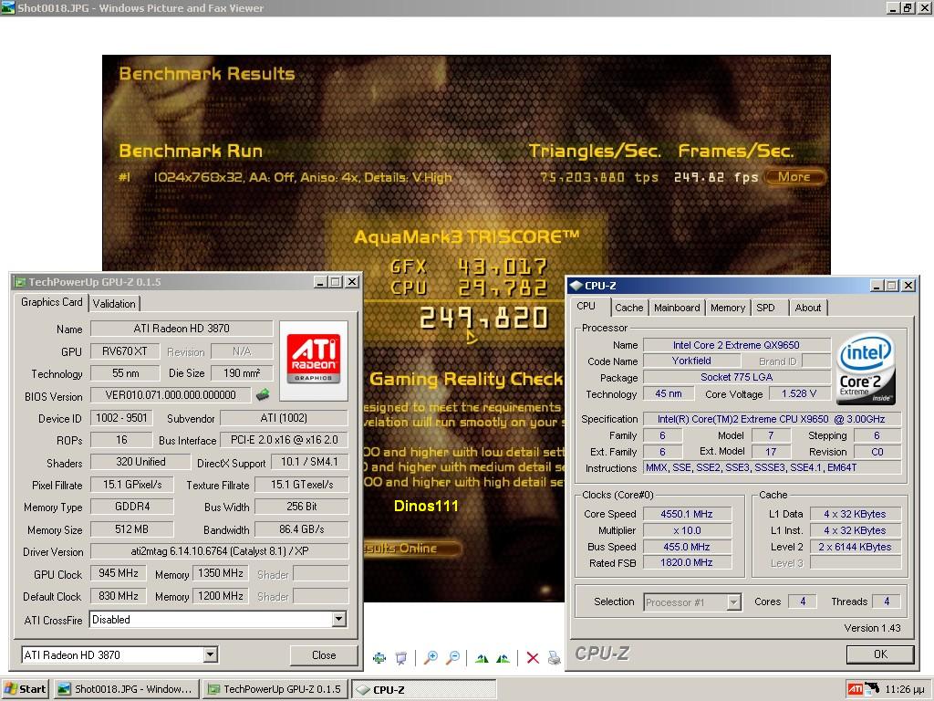Click the Package value Socket 775 LGA

pos(736,377)
